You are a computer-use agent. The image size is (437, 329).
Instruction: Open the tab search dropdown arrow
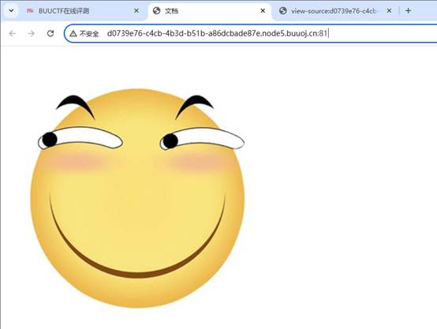[11, 11]
